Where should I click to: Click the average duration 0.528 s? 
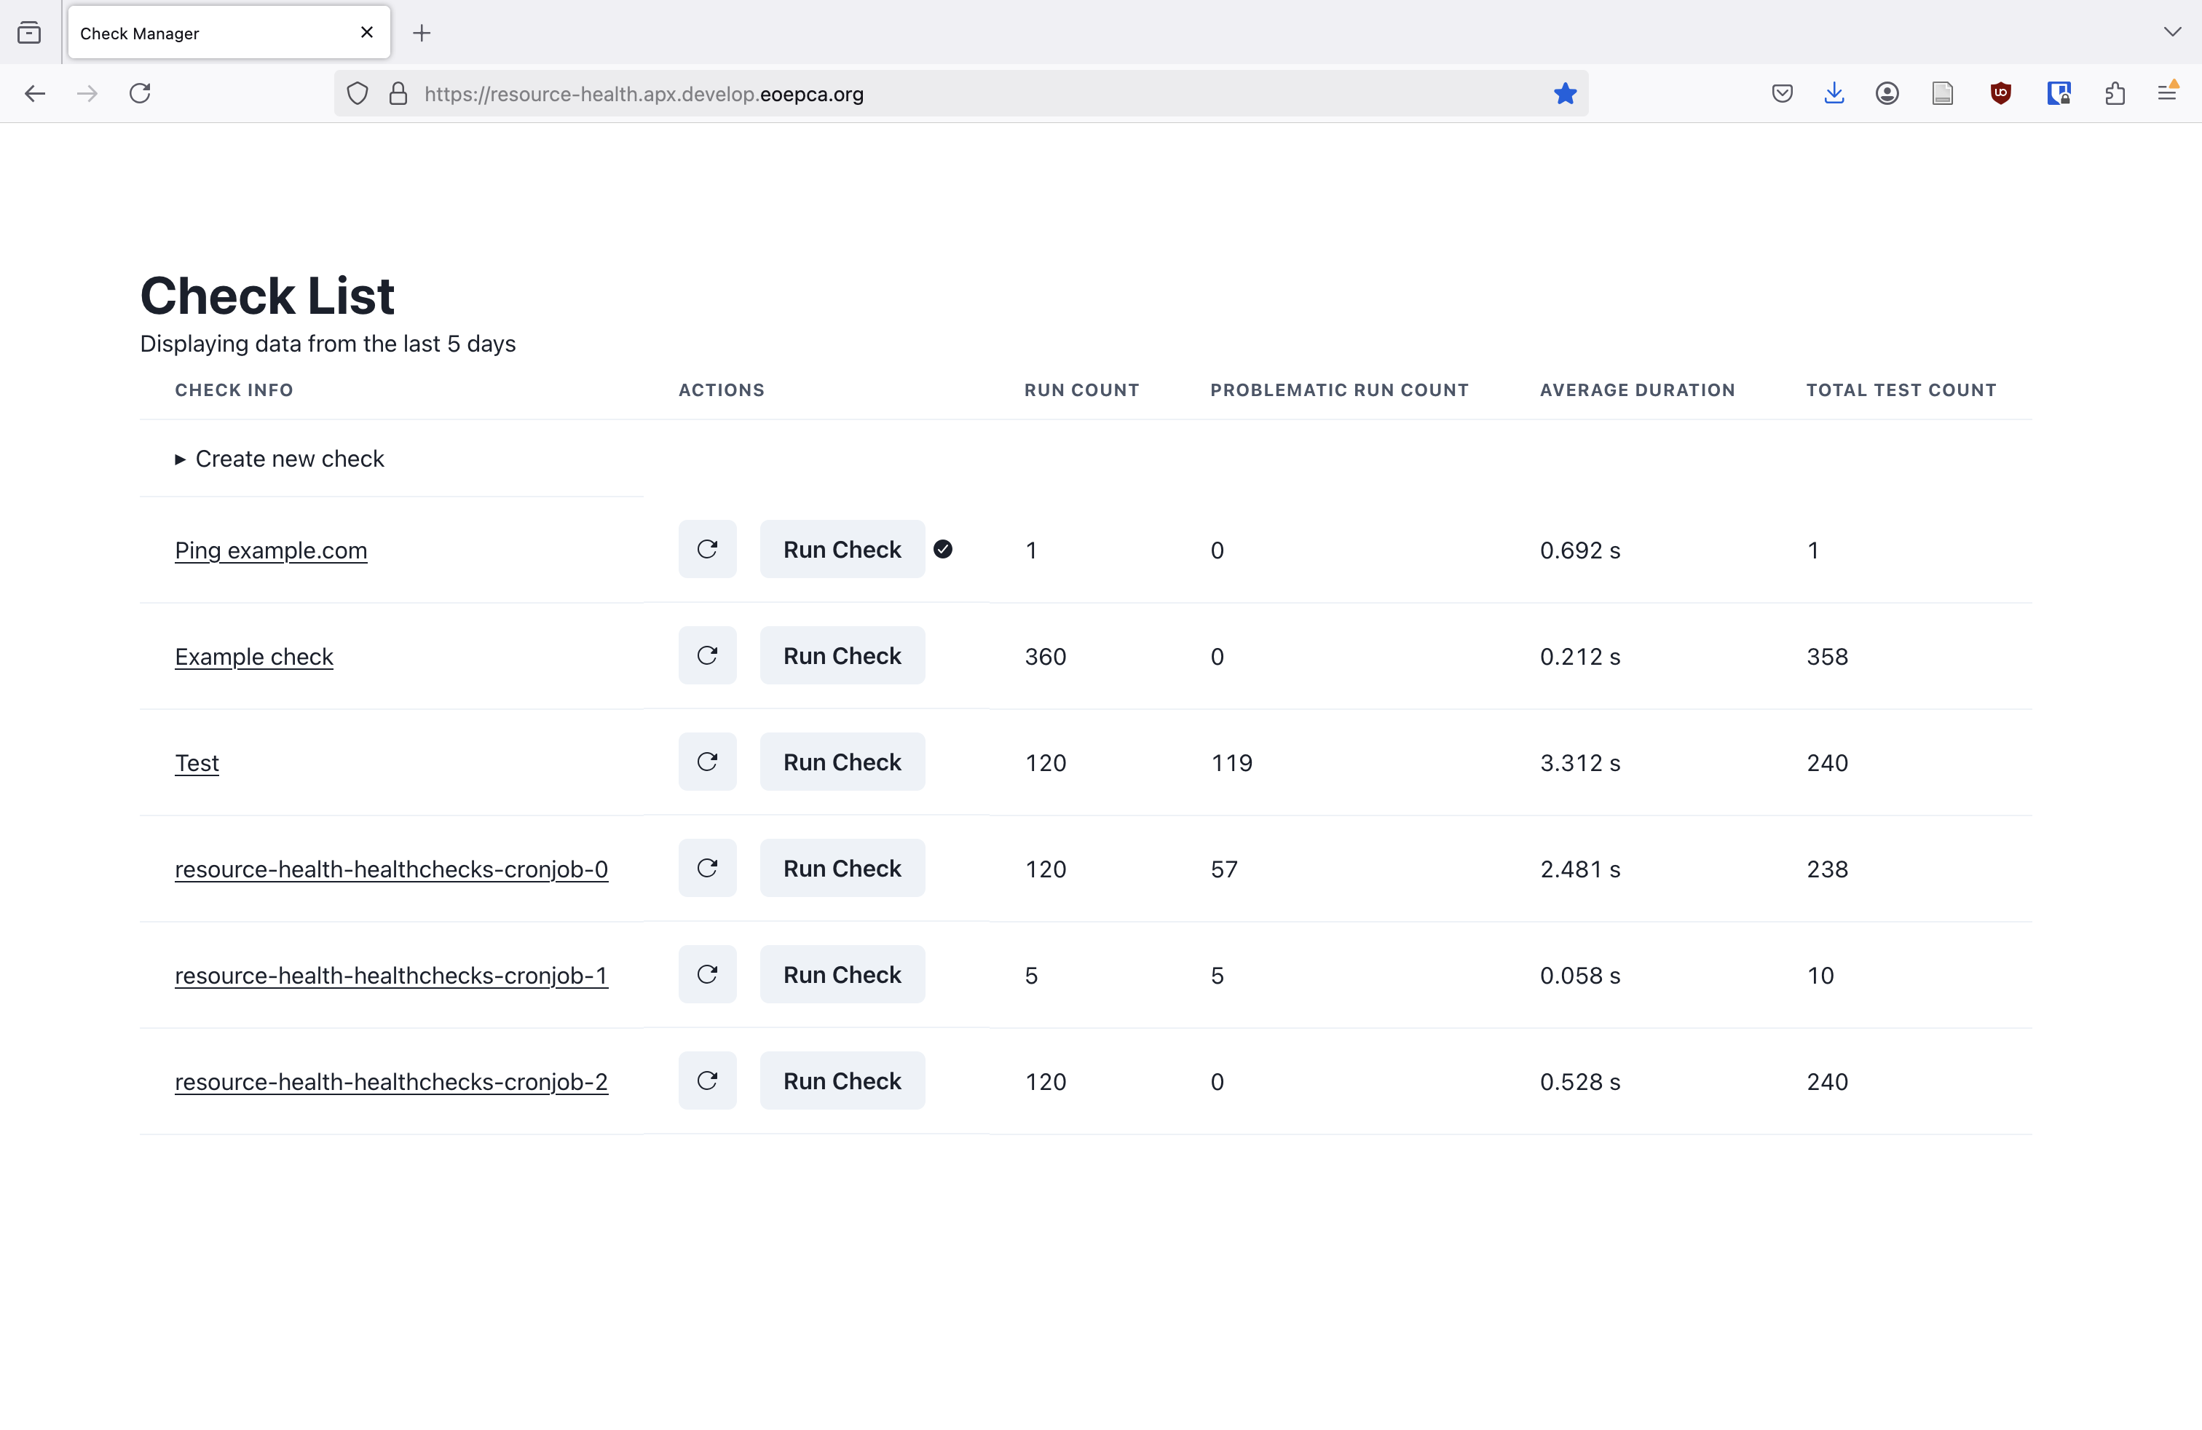tap(1580, 1082)
